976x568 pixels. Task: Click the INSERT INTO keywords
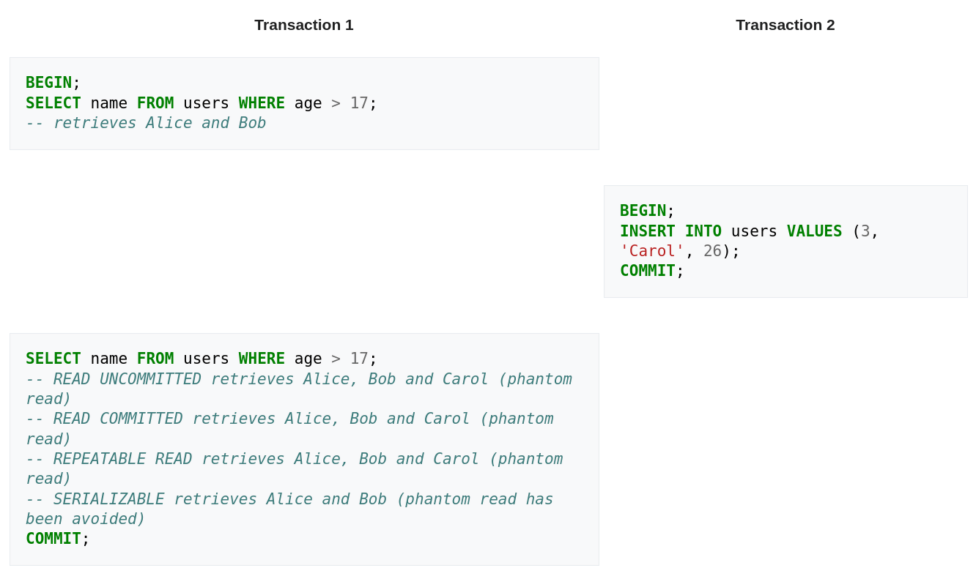point(670,231)
